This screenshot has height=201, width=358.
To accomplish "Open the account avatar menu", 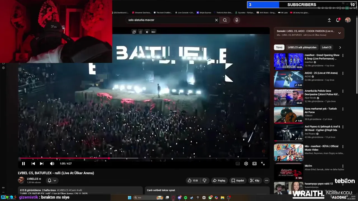I will point(348,20).
